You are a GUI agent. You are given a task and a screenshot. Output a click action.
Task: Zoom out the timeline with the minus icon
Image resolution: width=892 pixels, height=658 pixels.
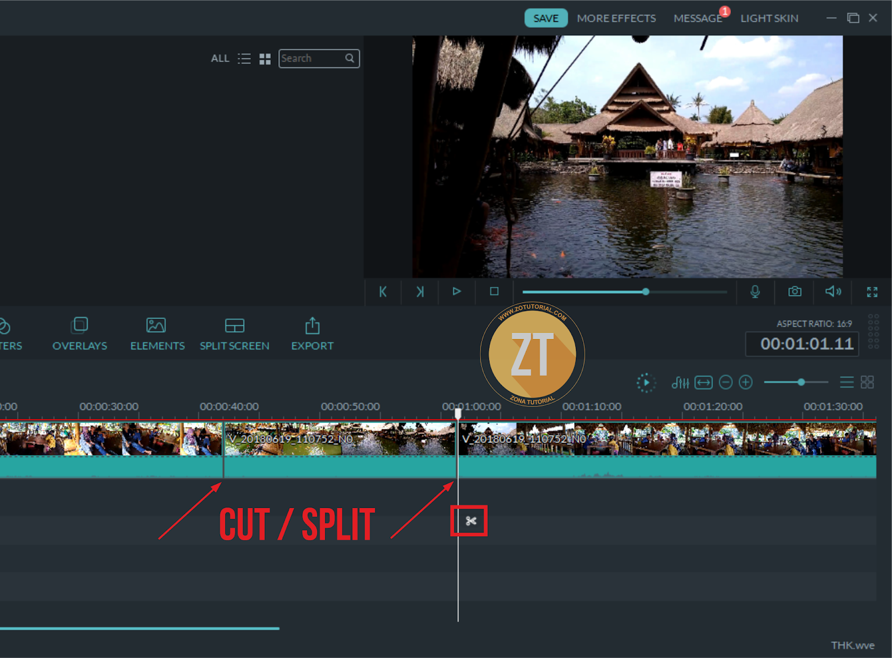coord(725,383)
